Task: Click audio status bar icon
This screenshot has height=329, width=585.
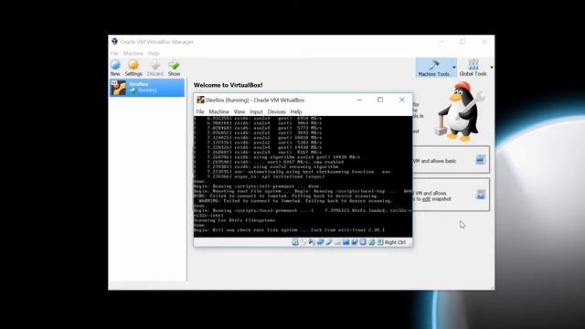Action: pos(312,242)
